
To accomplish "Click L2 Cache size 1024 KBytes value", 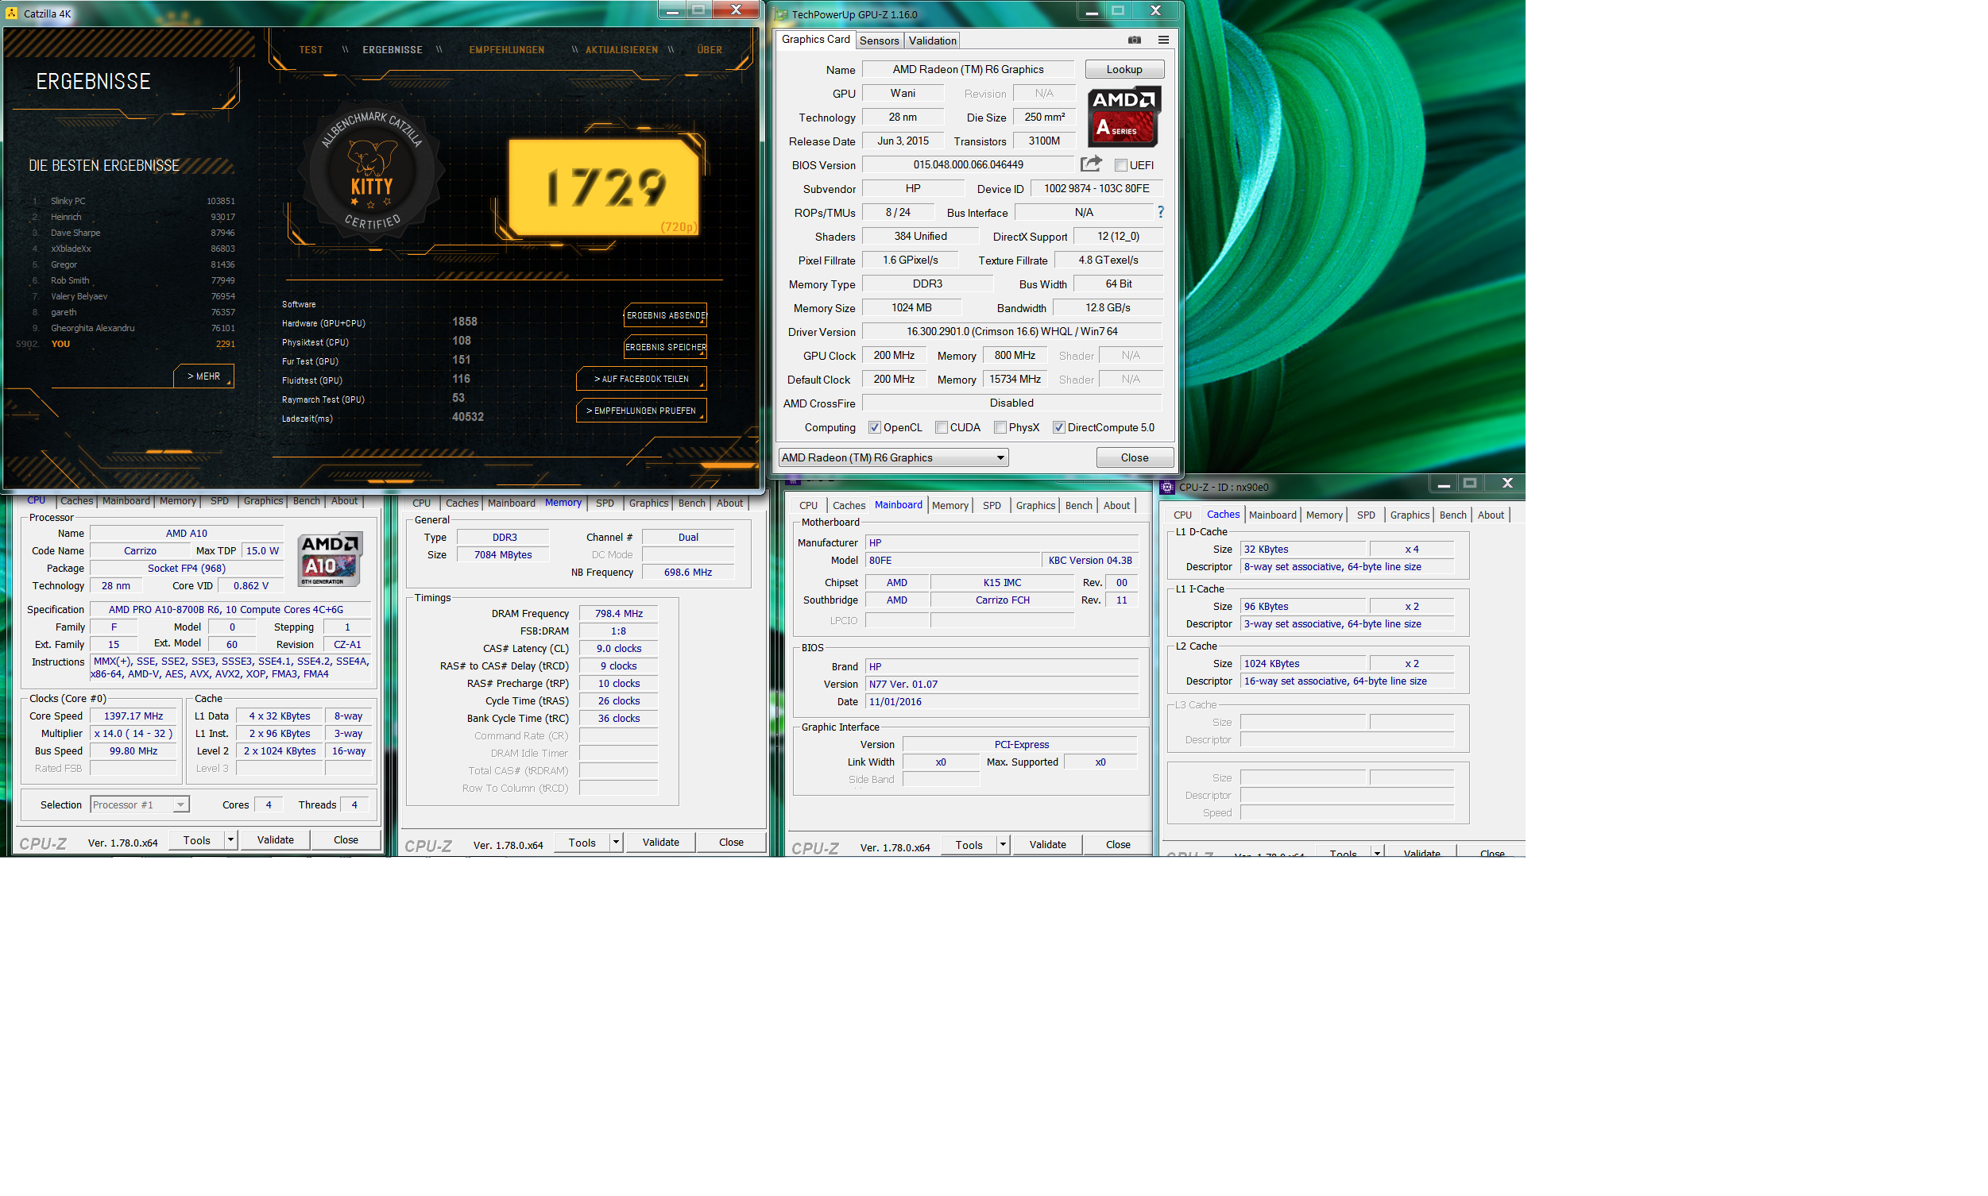I will coord(1302,663).
